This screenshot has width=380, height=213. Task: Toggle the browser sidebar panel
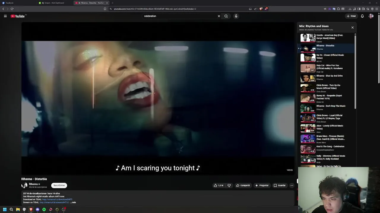click(359, 9)
